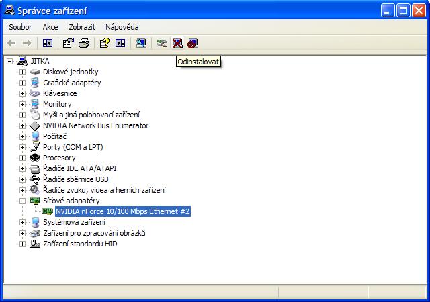The height and width of the screenshot is (302, 430).
Task: Click the disk drive icon of Diskové jednotky
Action: pos(35,72)
